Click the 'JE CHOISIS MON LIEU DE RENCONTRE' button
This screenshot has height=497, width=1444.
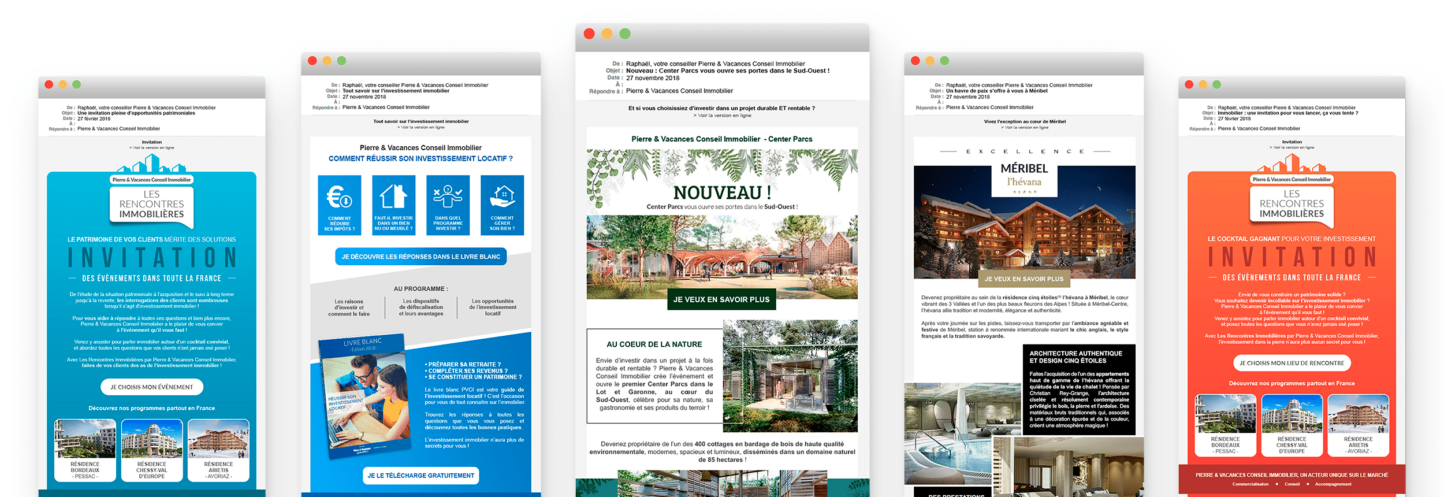pyautogui.click(x=1292, y=363)
